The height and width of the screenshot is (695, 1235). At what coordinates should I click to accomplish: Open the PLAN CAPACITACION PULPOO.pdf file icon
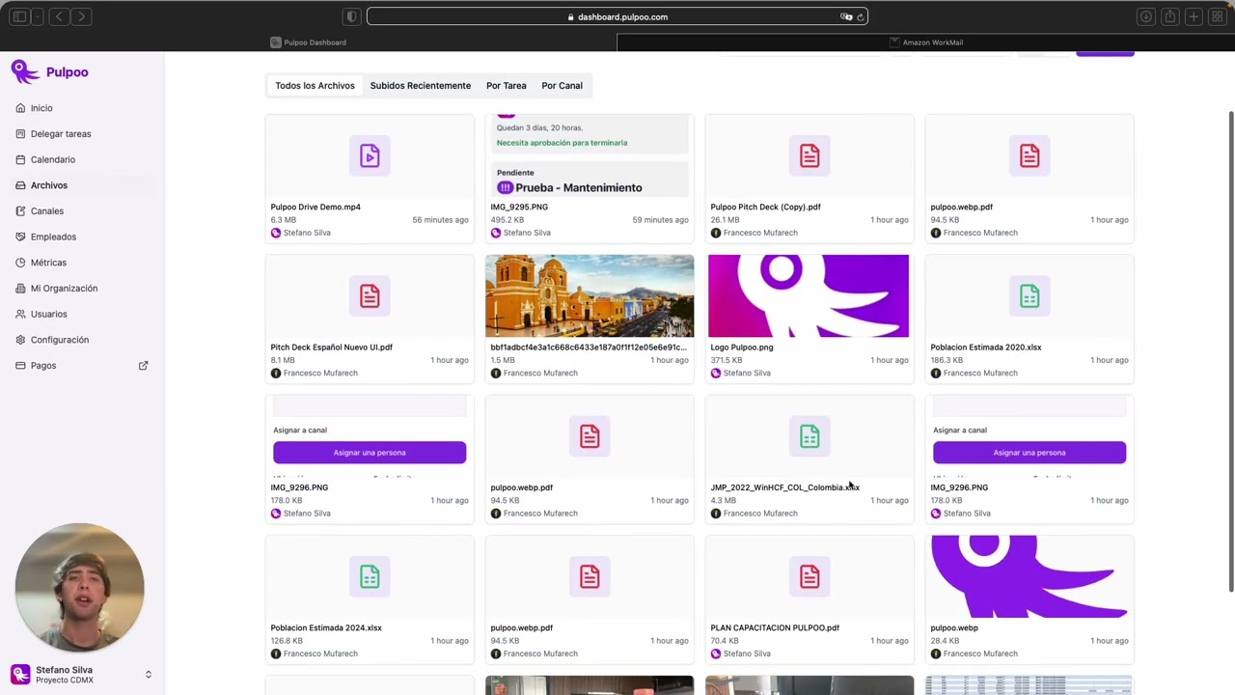tap(810, 576)
